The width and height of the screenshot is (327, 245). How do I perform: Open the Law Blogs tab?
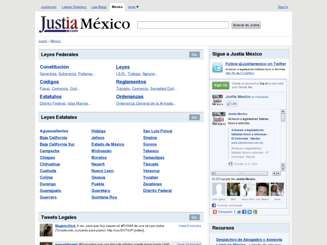click(99, 7)
